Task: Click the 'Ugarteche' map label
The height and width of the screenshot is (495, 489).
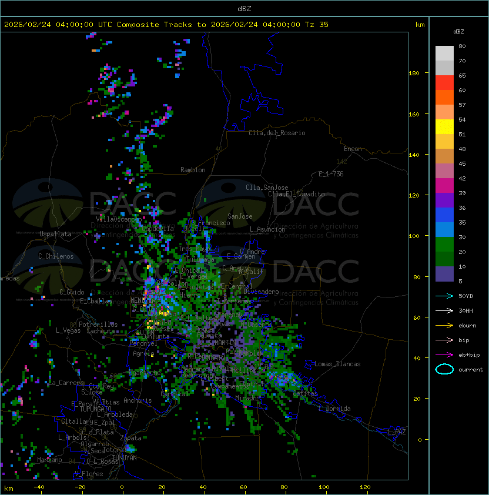Action: pyautogui.click(x=145, y=373)
